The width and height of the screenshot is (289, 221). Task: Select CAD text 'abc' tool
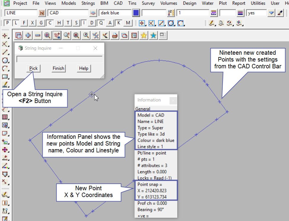click(x=5, y=85)
